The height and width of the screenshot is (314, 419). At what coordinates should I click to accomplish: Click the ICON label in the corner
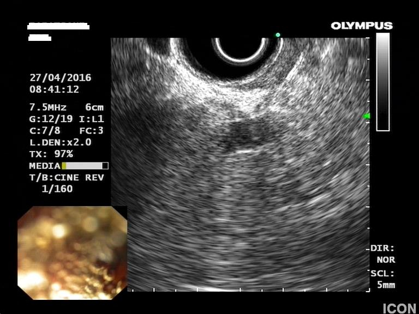[399, 308]
